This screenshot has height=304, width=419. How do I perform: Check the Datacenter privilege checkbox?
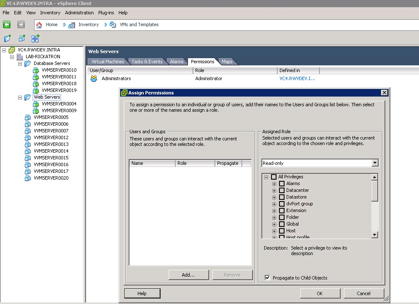coord(282,190)
